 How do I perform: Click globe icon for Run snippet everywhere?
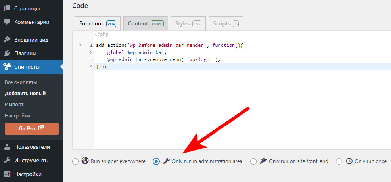pyautogui.click(x=85, y=161)
